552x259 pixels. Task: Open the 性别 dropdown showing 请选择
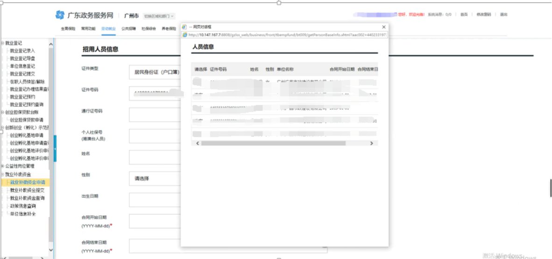click(x=154, y=178)
